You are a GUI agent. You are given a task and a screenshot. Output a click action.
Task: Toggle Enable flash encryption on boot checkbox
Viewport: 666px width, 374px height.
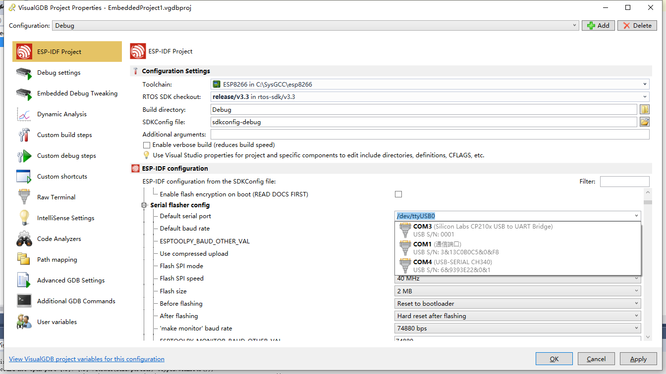point(398,194)
